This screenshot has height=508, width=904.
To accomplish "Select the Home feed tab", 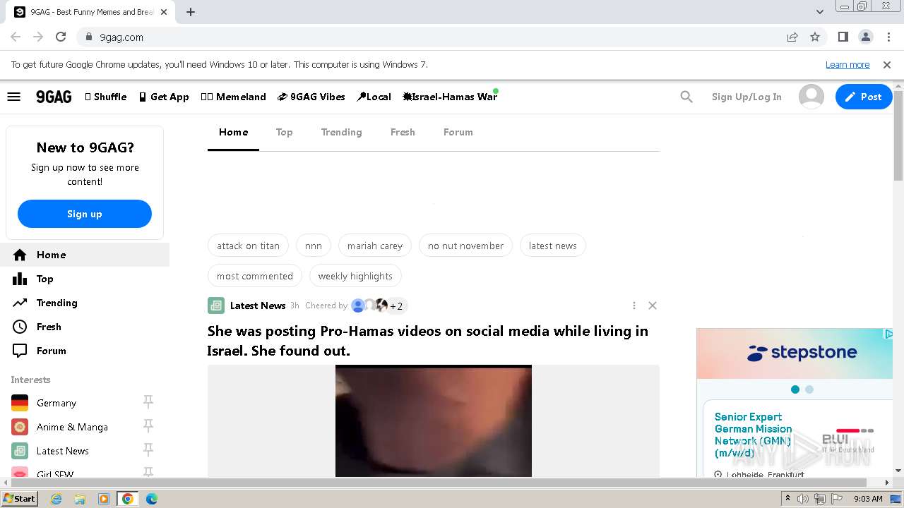I will (x=233, y=132).
